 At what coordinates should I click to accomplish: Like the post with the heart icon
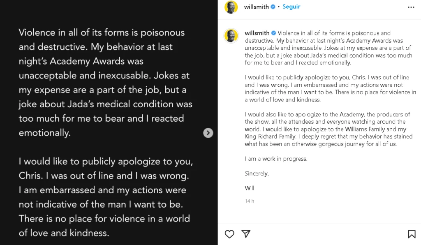pyautogui.click(x=229, y=234)
